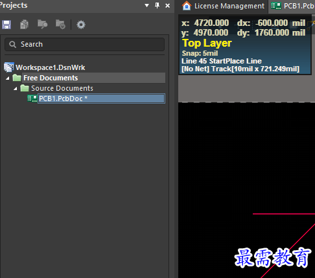Focus the Projects Search field
Screen dimensions: 315x278
pos(84,45)
